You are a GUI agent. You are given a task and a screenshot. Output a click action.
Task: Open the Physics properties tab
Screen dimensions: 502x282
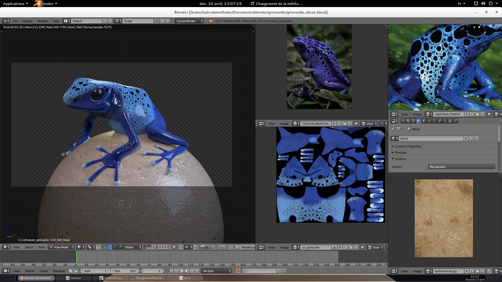click(455, 121)
